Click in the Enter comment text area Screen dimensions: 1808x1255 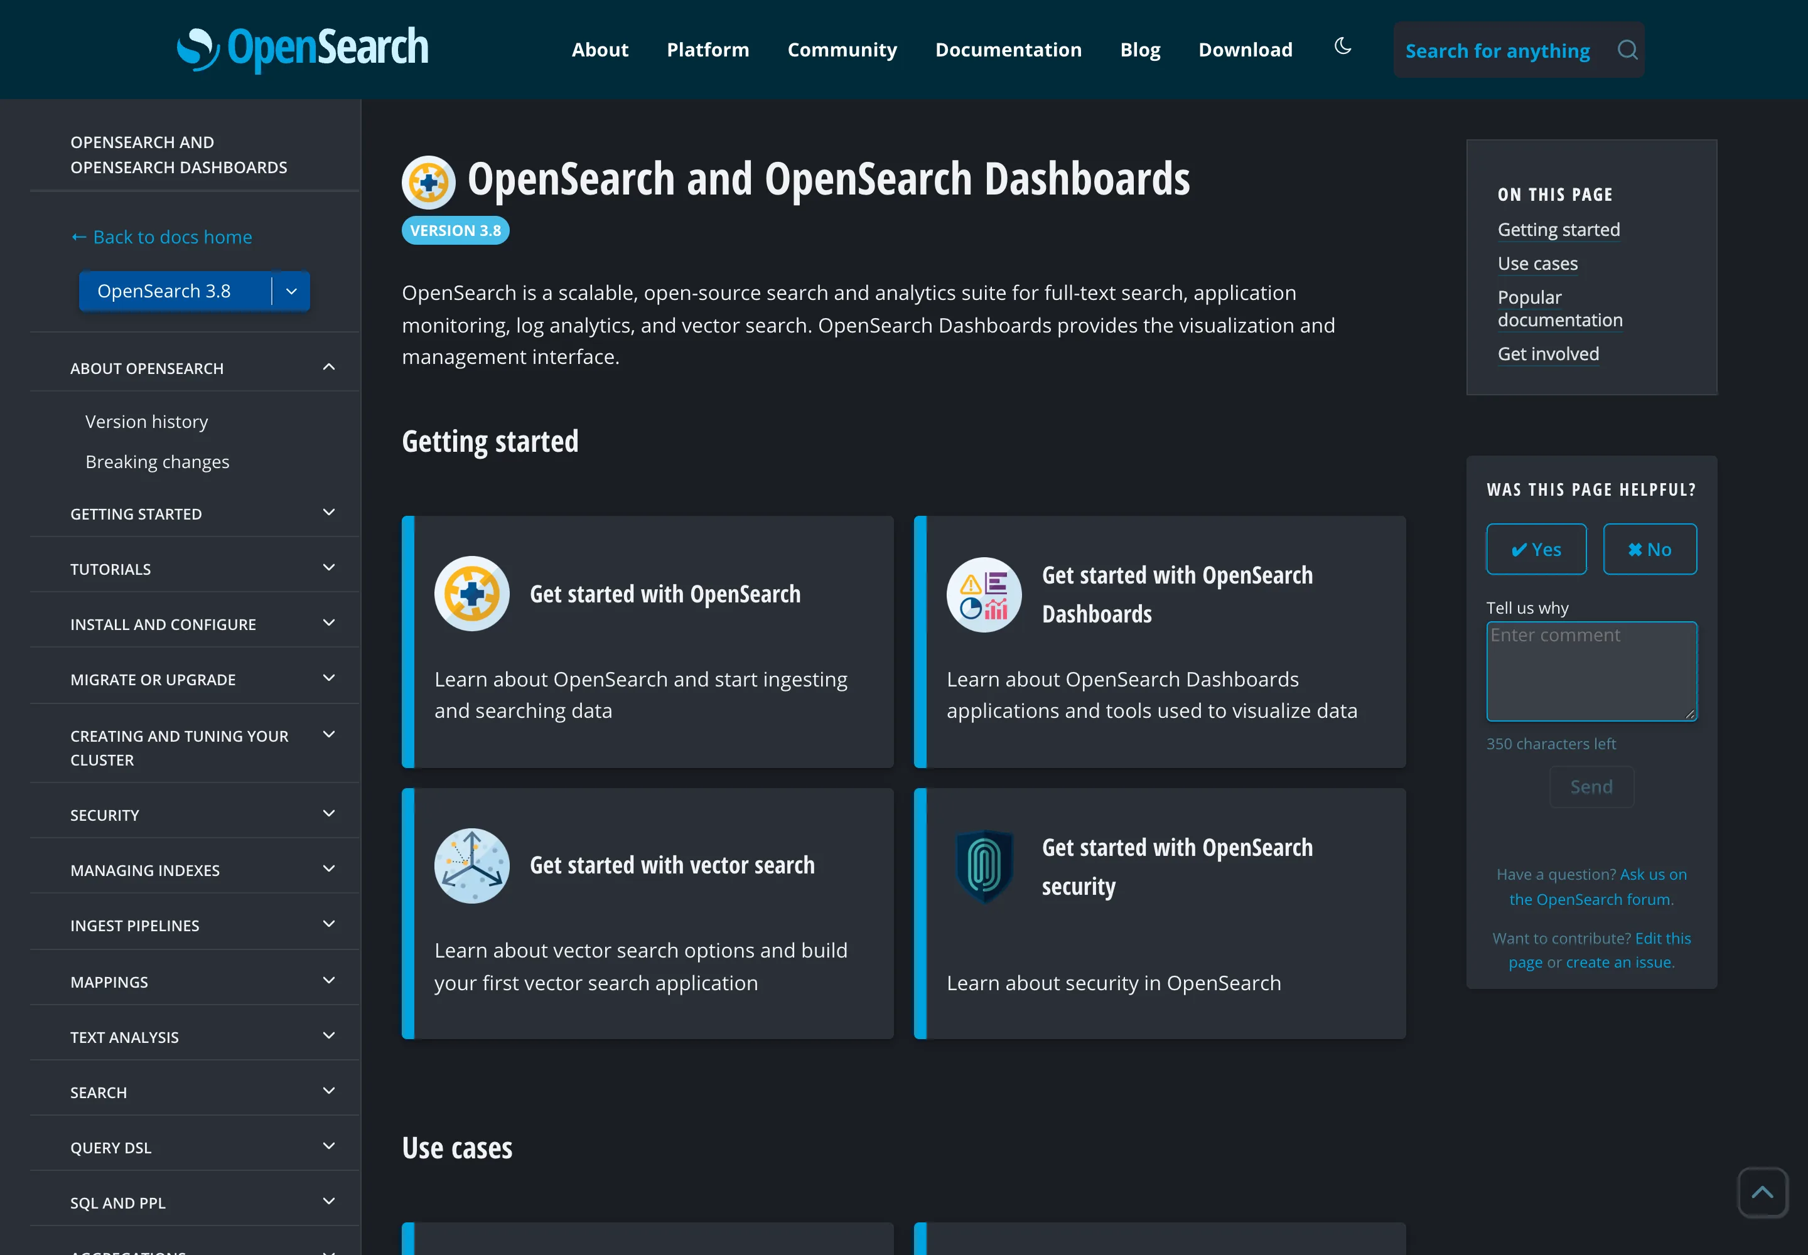click(1591, 671)
